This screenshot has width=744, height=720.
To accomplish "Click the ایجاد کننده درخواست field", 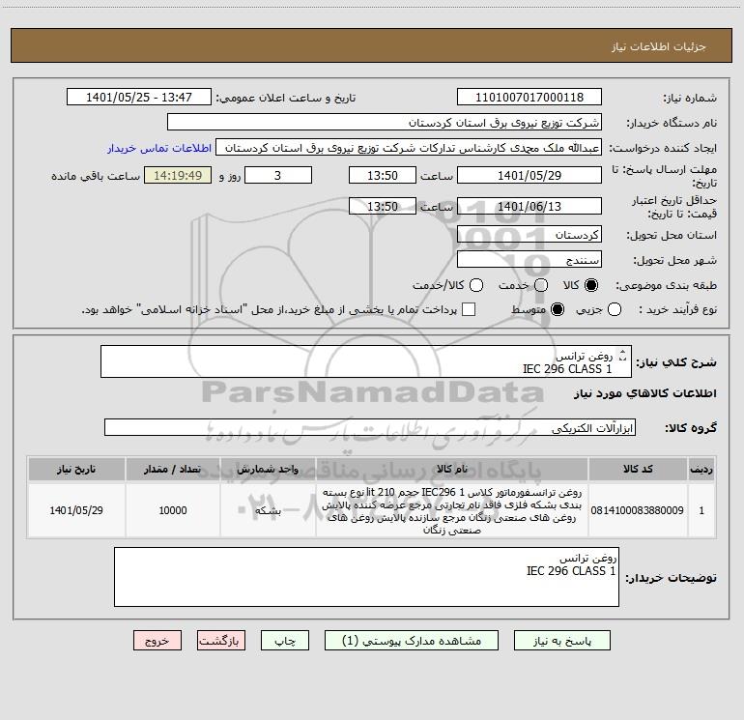I will point(409,147).
